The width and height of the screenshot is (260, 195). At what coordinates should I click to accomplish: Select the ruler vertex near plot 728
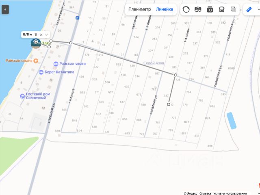(x=175, y=75)
